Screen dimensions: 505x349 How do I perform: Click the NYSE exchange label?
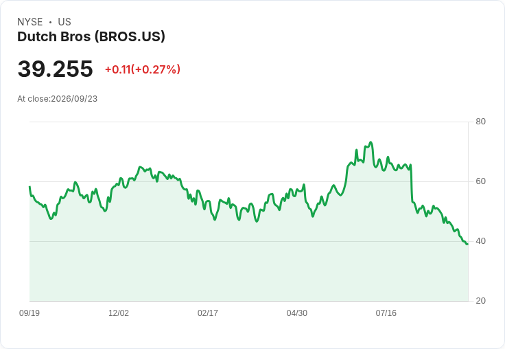[30, 22]
